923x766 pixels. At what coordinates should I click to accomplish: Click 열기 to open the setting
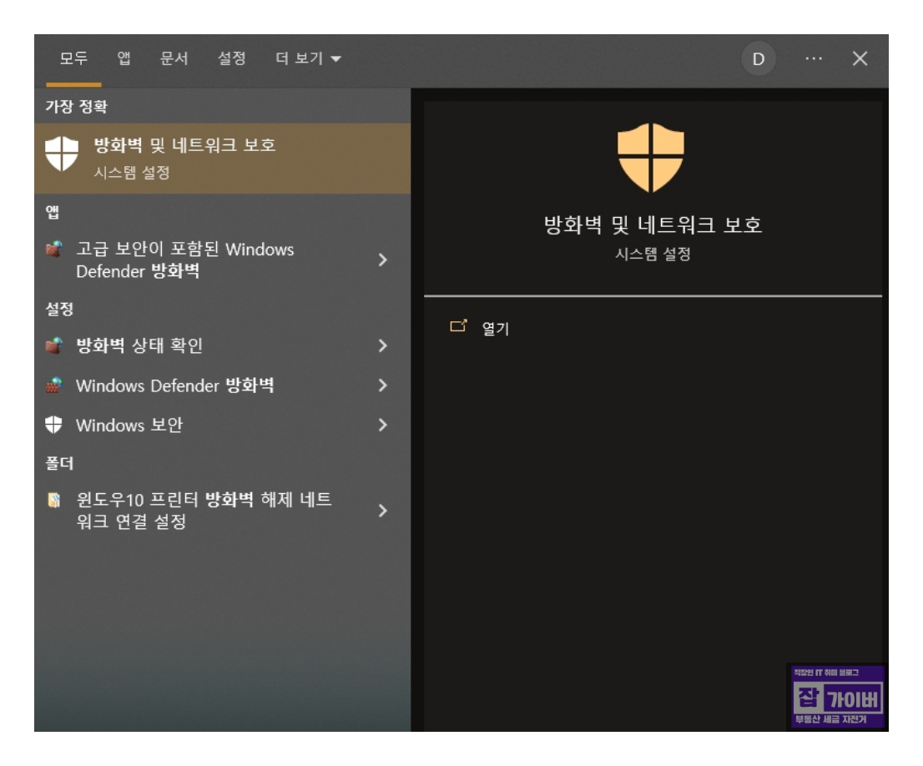[x=495, y=329]
